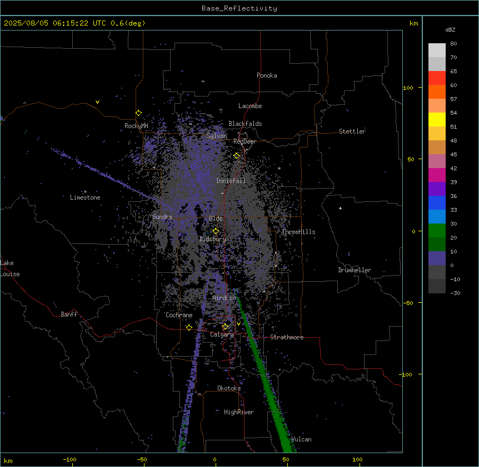Click the Lake Louise label
This screenshot has height=467, width=479.
point(10,268)
